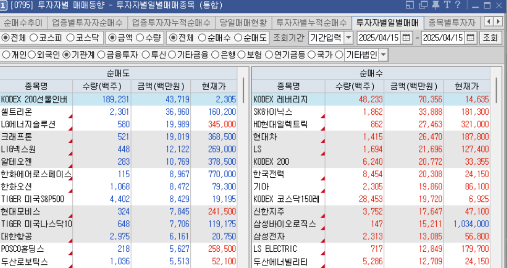The image size is (507, 268).
Task: Click the window layout icon in title bar
Action: 409,5
